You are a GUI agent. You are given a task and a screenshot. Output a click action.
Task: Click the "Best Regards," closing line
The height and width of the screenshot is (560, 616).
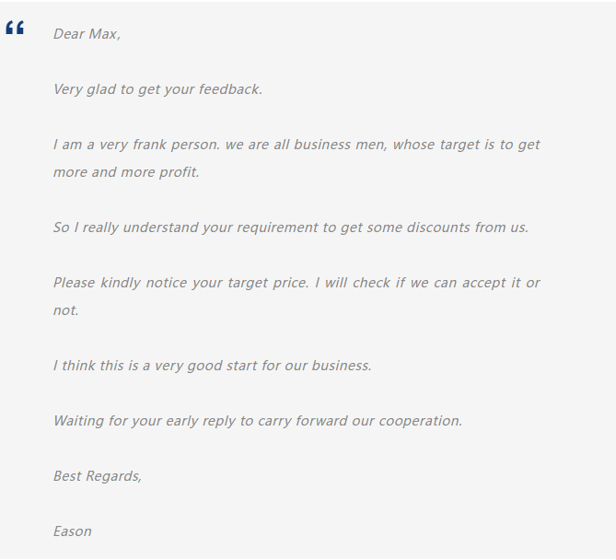point(98,476)
